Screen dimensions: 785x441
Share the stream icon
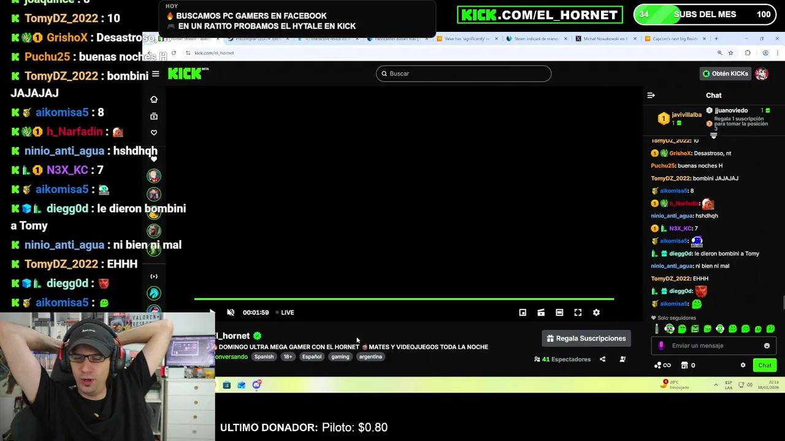tap(602, 360)
